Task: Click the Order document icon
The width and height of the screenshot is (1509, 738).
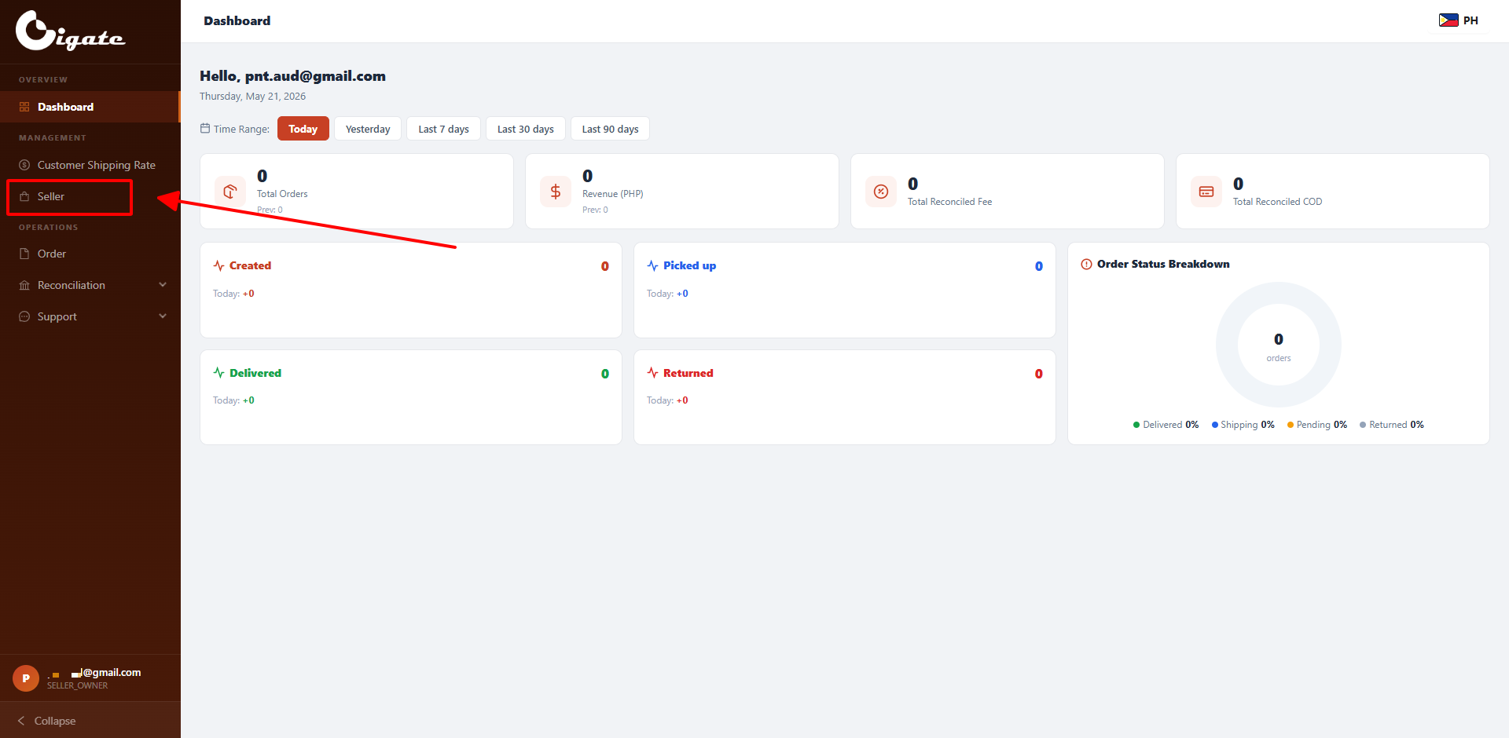Action: tap(24, 254)
